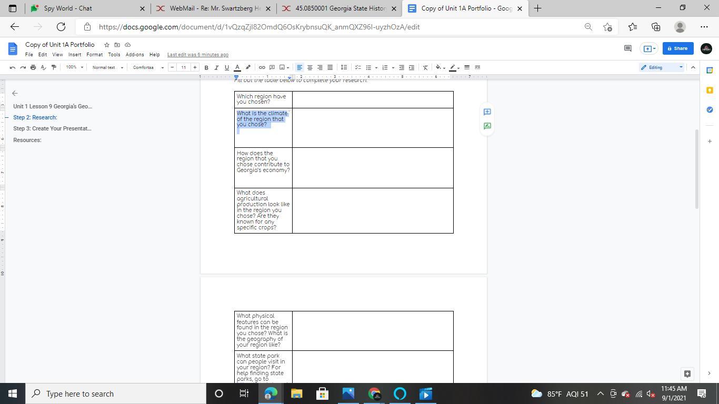
Task: Open the text color picker
Action: click(x=237, y=67)
